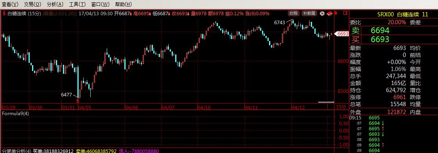Click the 白糖连续 name in quote panel

(408, 14)
